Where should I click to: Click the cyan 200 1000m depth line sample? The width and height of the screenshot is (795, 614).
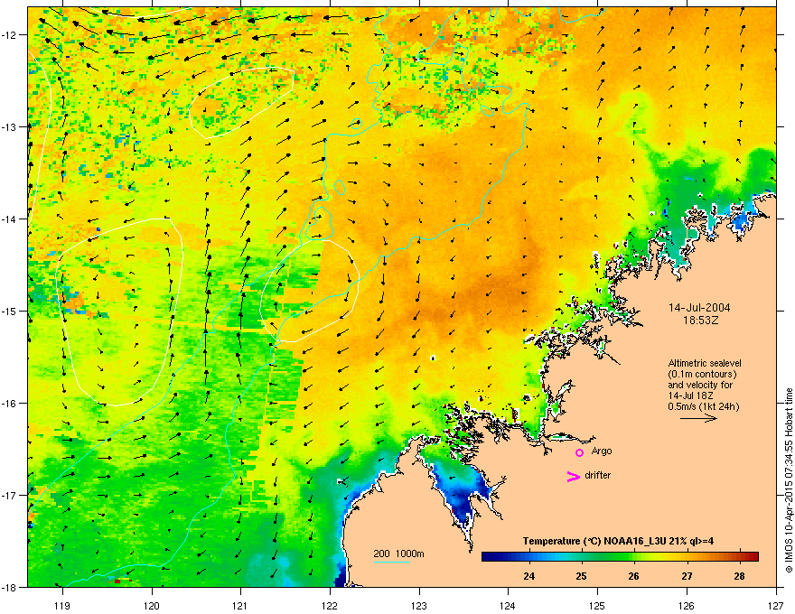tap(391, 562)
